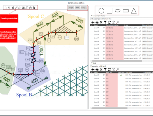Sort by Joint type column header
This screenshot has height=116, width=153.
pyautogui.click(x=129, y=72)
